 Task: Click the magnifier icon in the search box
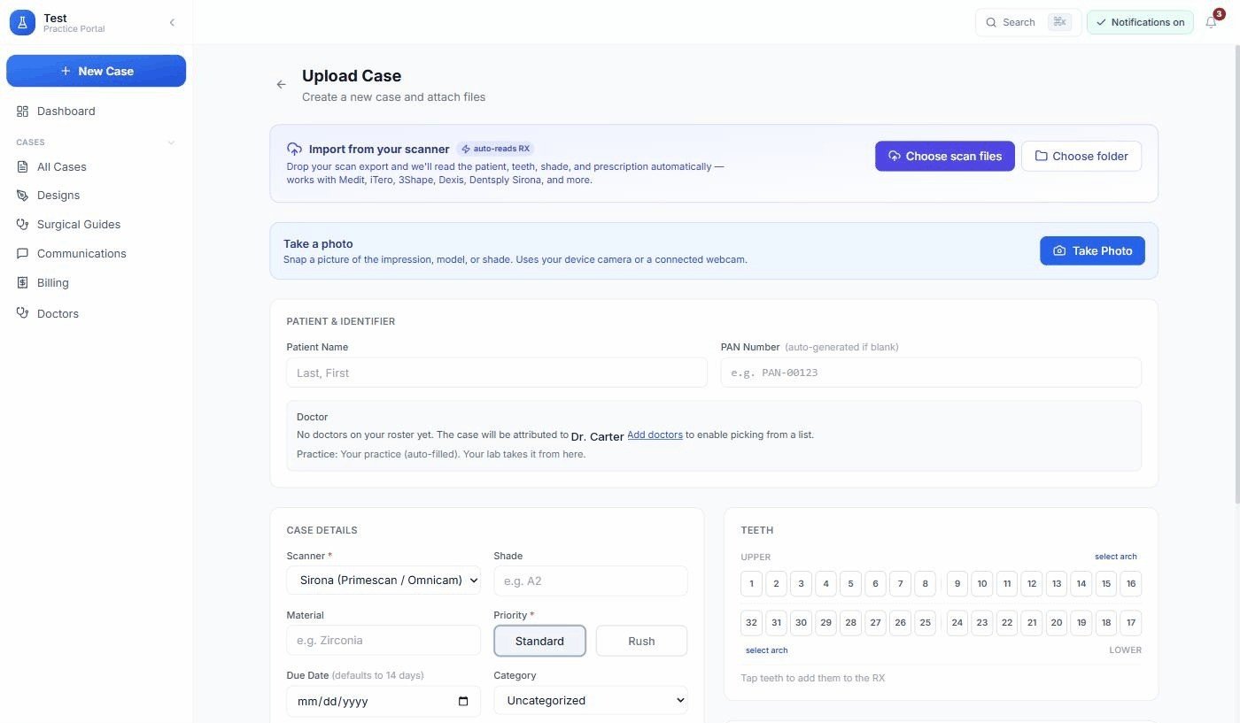pos(991,22)
